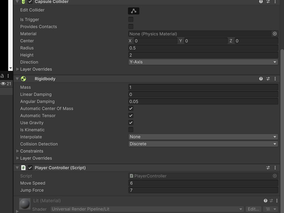Turn off Use Gravity checkbox
The image size is (284, 213).
coord(131,122)
